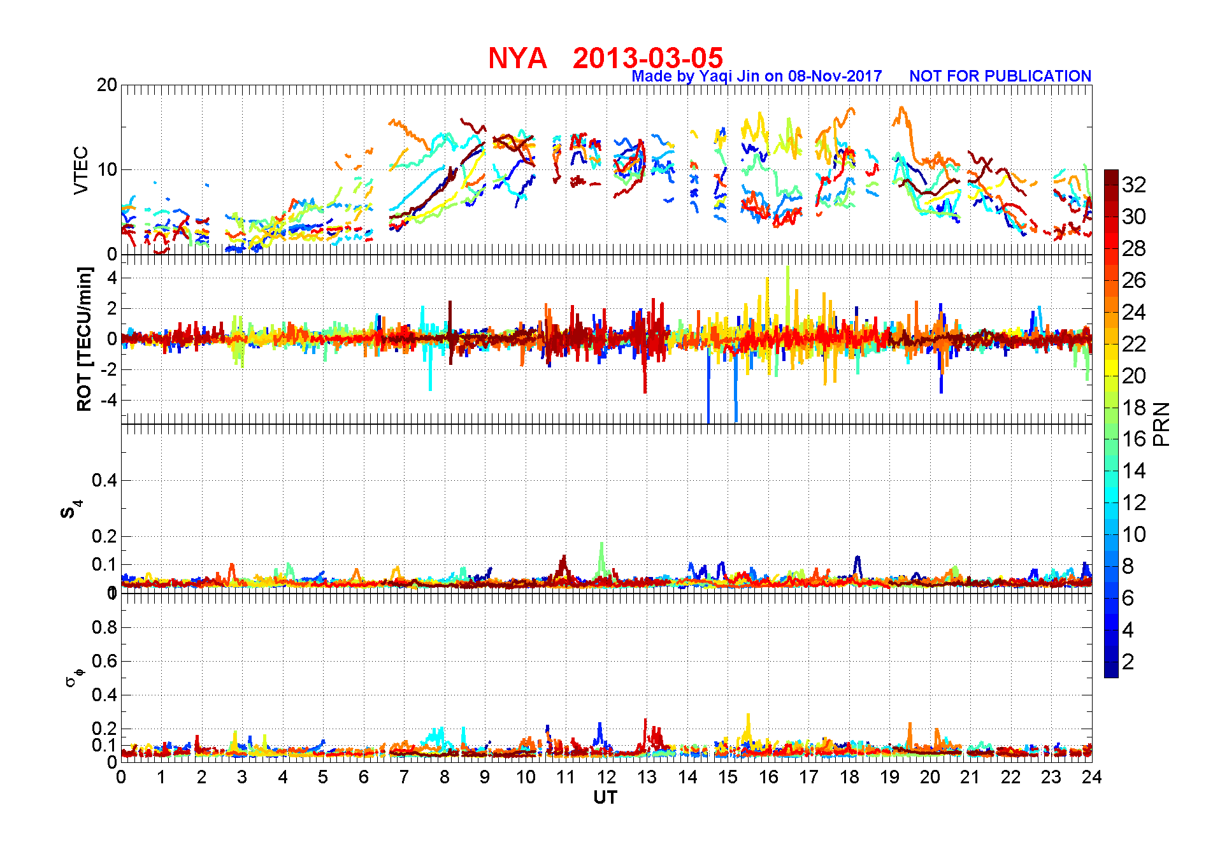1213x847 pixels.
Task: Click colorbar tick label 24
Action: click(1134, 312)
